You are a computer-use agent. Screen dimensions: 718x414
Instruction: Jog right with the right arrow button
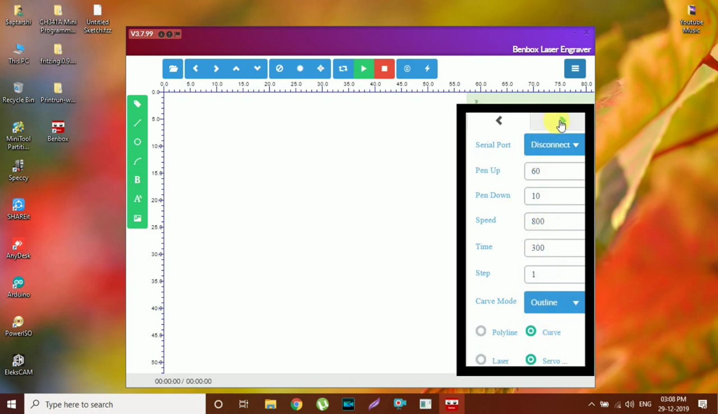pos(216,68)
